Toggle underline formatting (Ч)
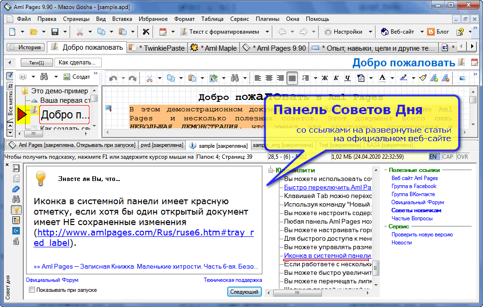Image resolution: width=483 pixels, height=307 pixels. coord(348,78)
